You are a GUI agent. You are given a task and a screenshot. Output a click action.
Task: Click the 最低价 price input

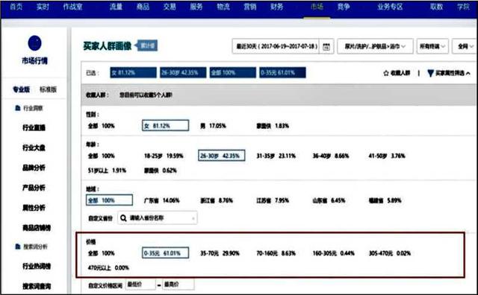click(x=140, y=285)
